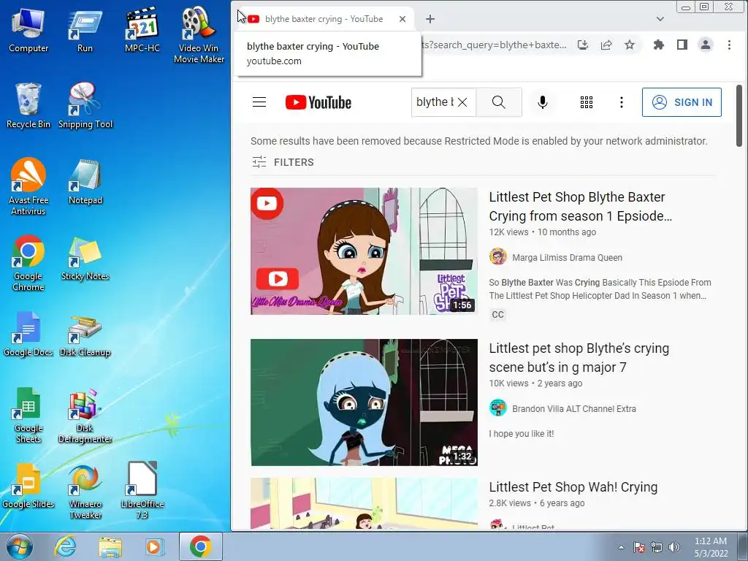Select Google Docs shortcut
Screen dimensions: 748x561
(x=28, y=334)
